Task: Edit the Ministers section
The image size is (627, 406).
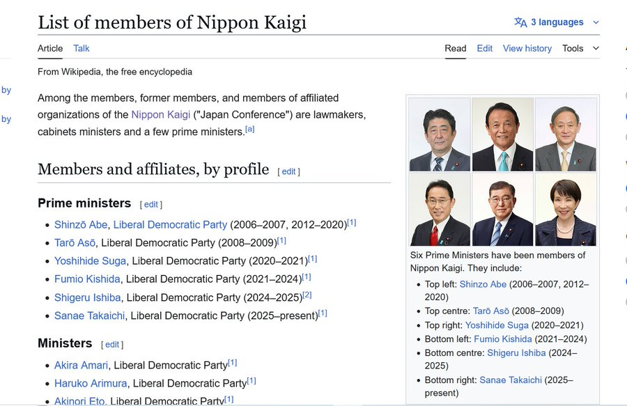Action: pos(112,345)
